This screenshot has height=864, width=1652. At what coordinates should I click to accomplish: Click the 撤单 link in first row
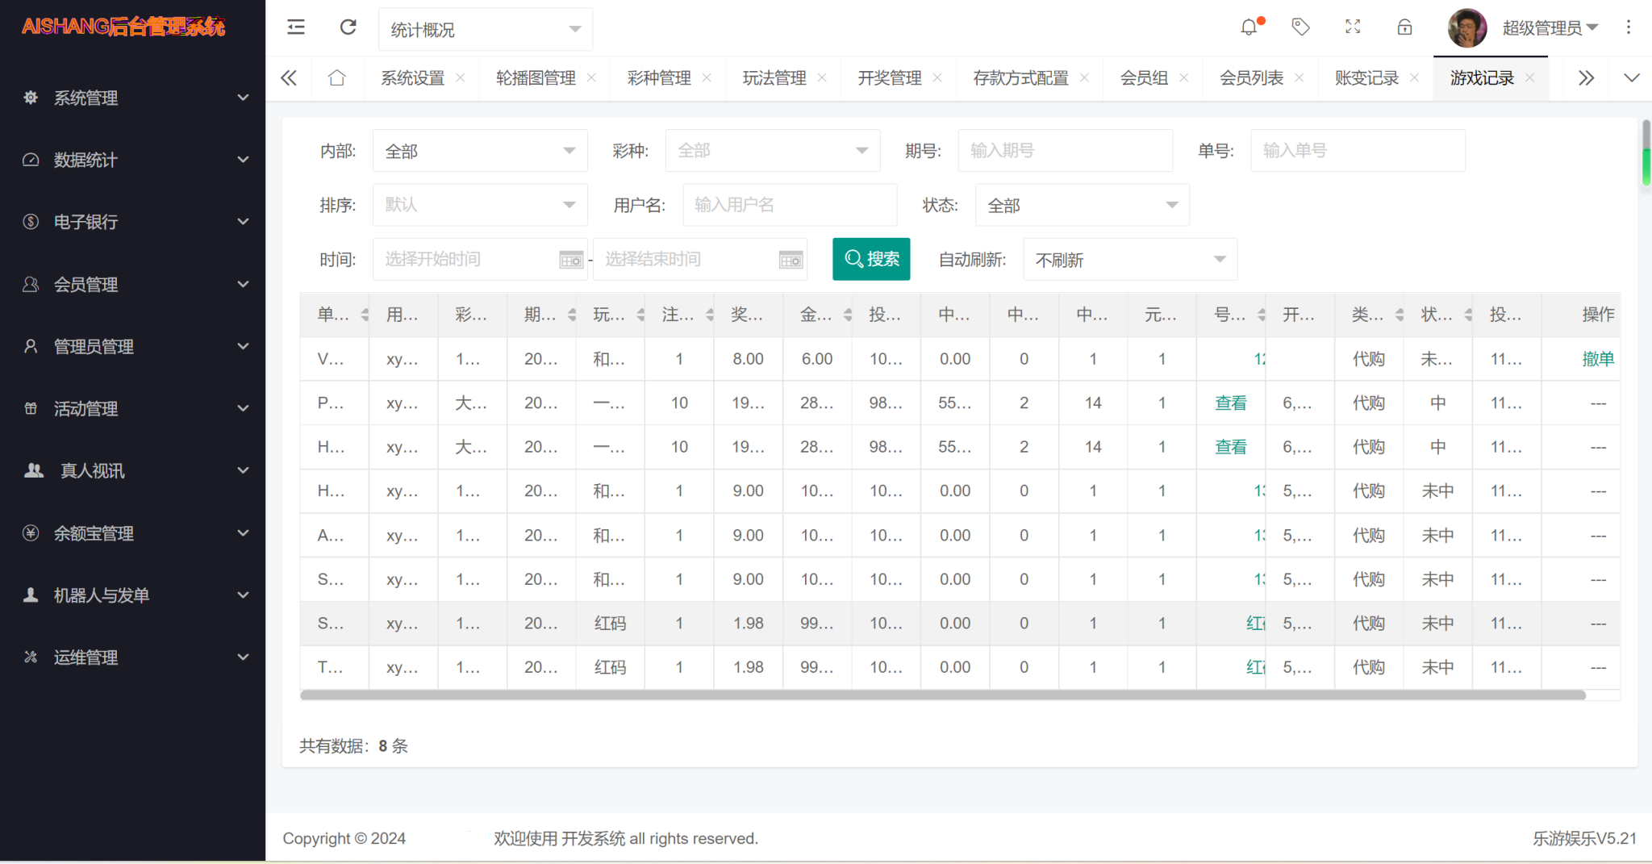tap(1597, 359)
